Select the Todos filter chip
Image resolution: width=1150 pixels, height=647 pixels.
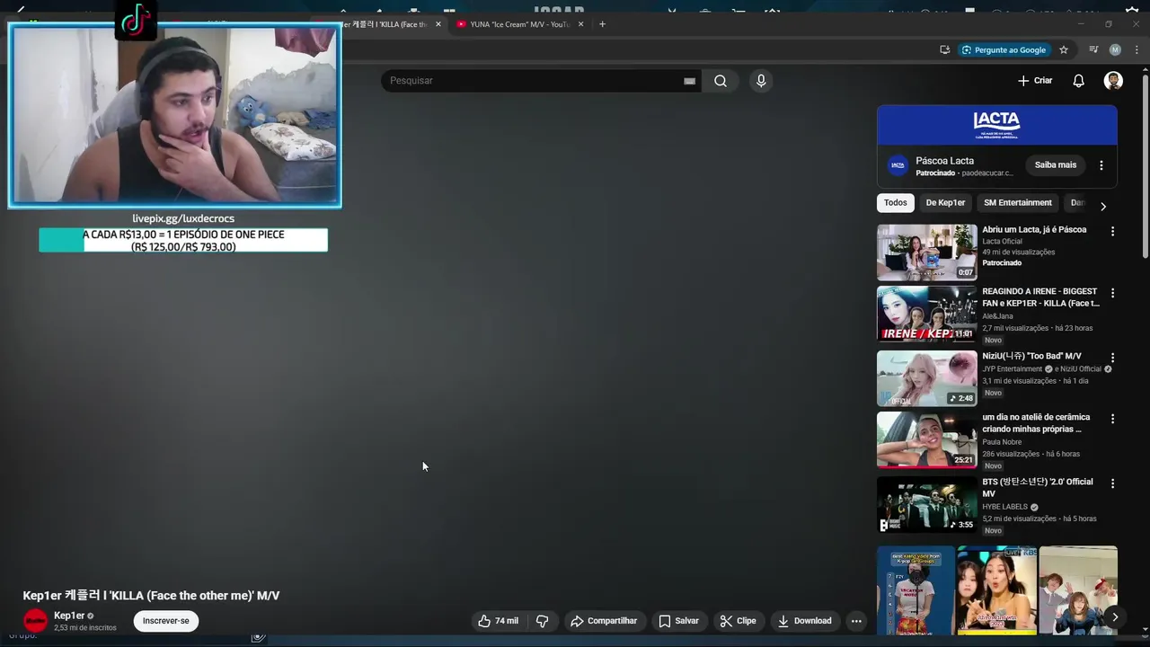[895, 203]
